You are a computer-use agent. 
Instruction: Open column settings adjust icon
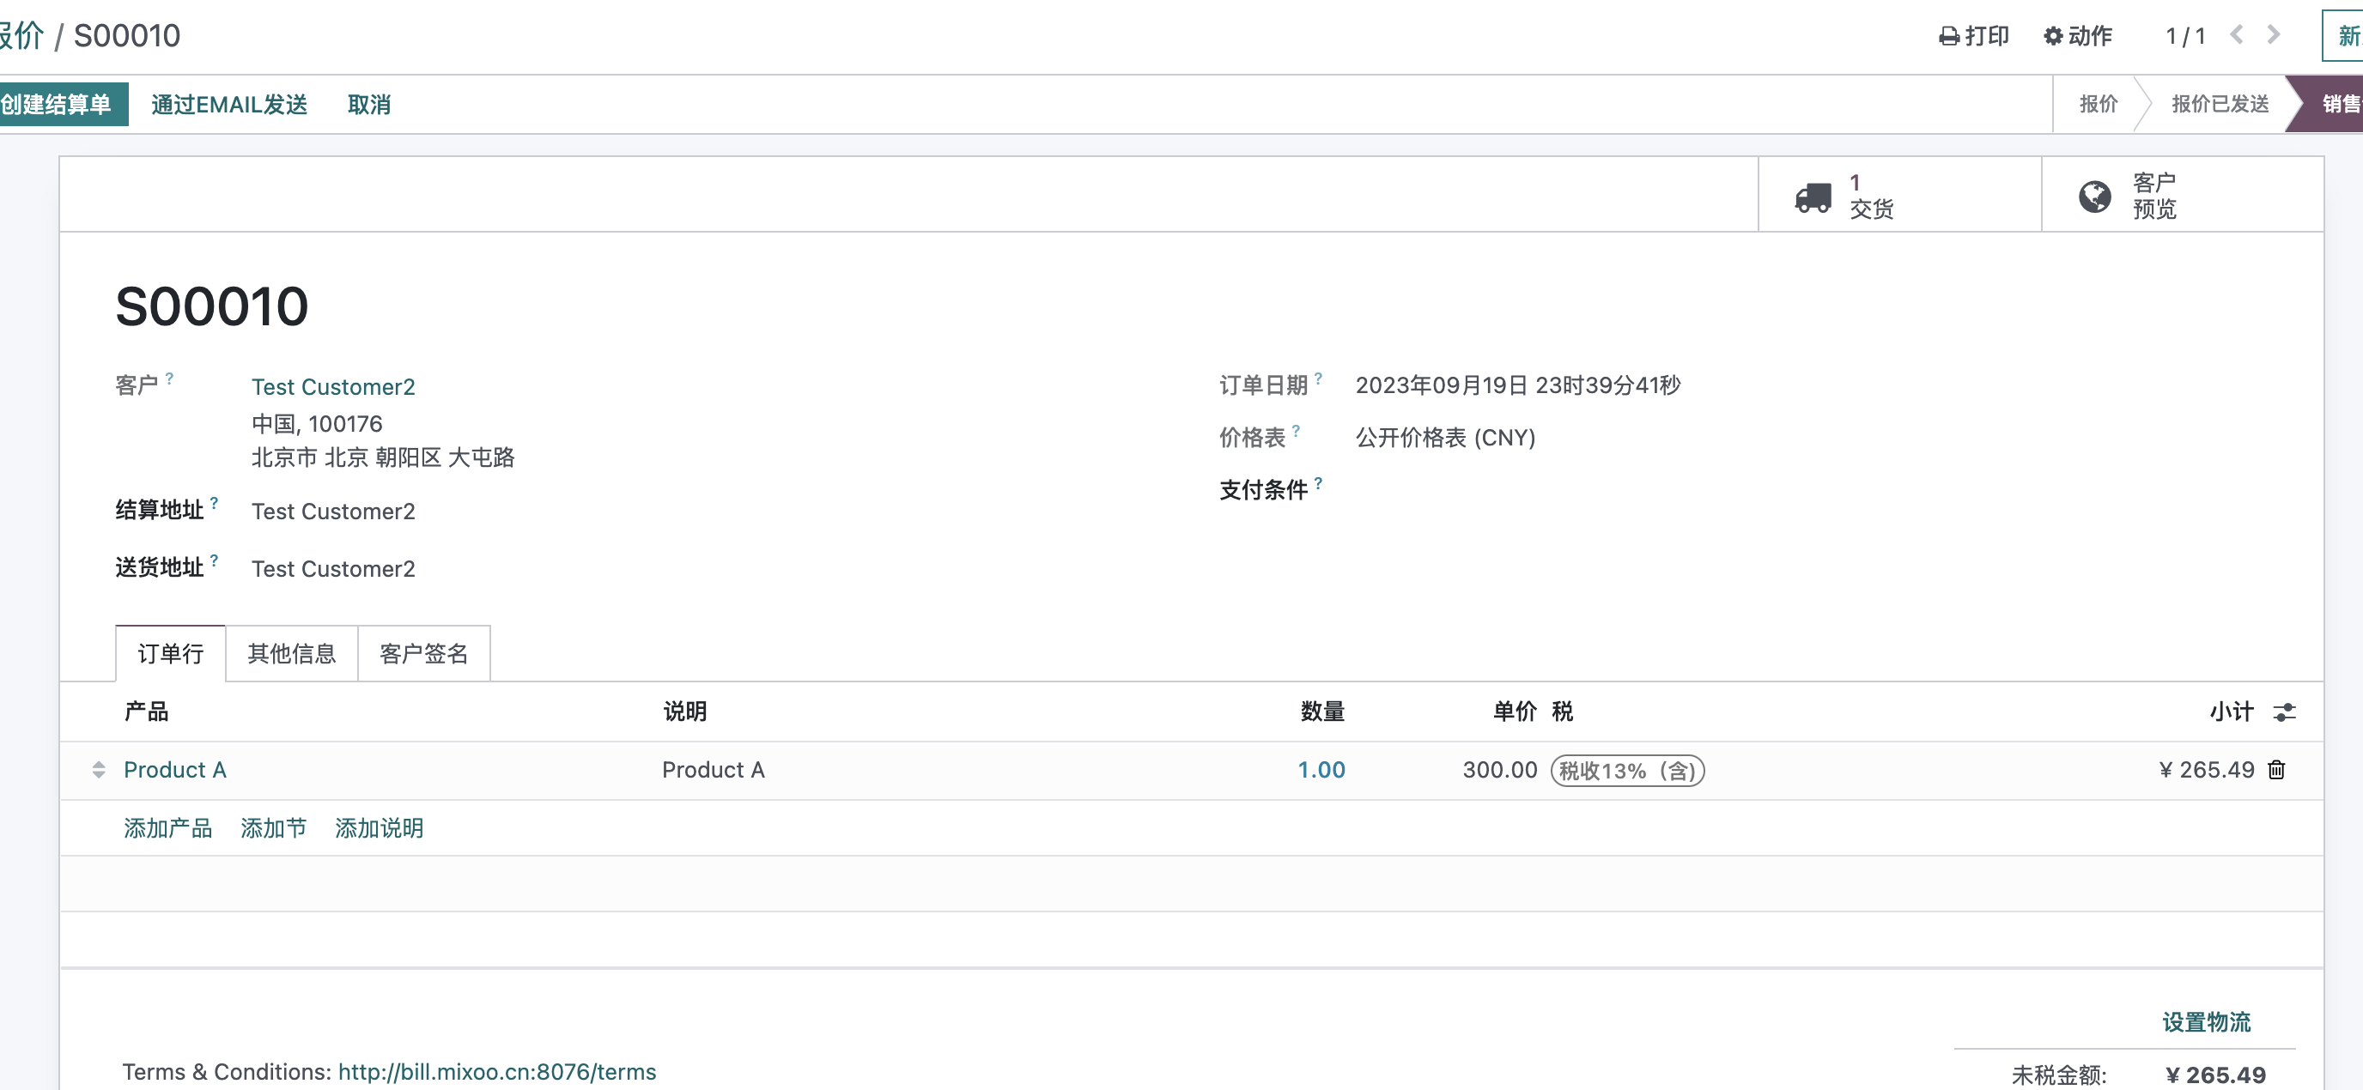point(2284,712)
